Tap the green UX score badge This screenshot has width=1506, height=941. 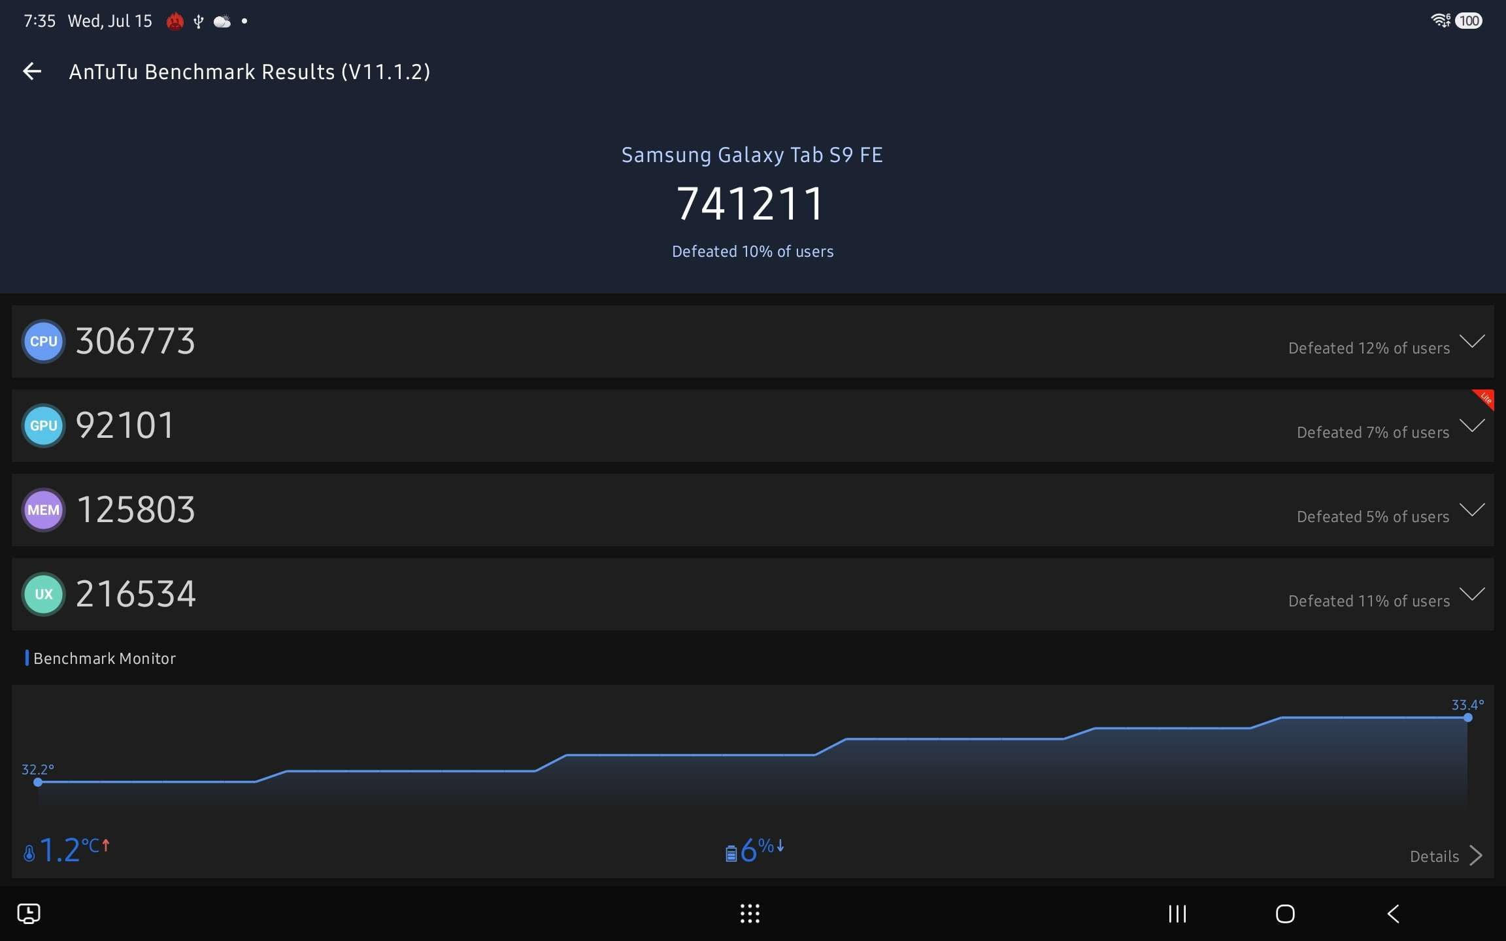[44, 594]
